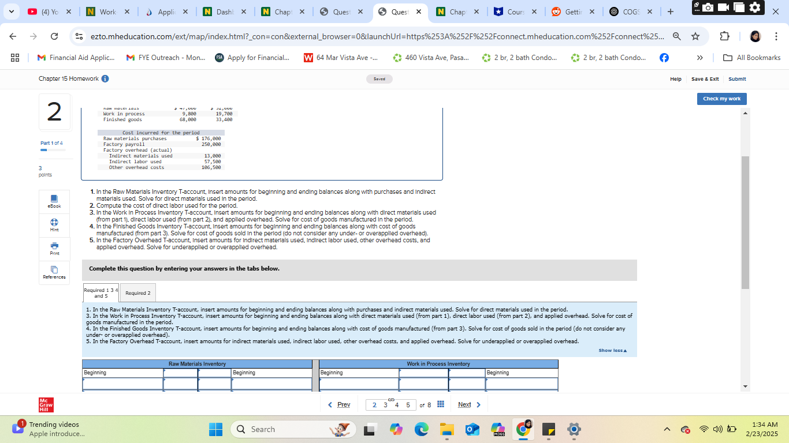Open the Chrome three-dot menu

[x=776, y=36]
